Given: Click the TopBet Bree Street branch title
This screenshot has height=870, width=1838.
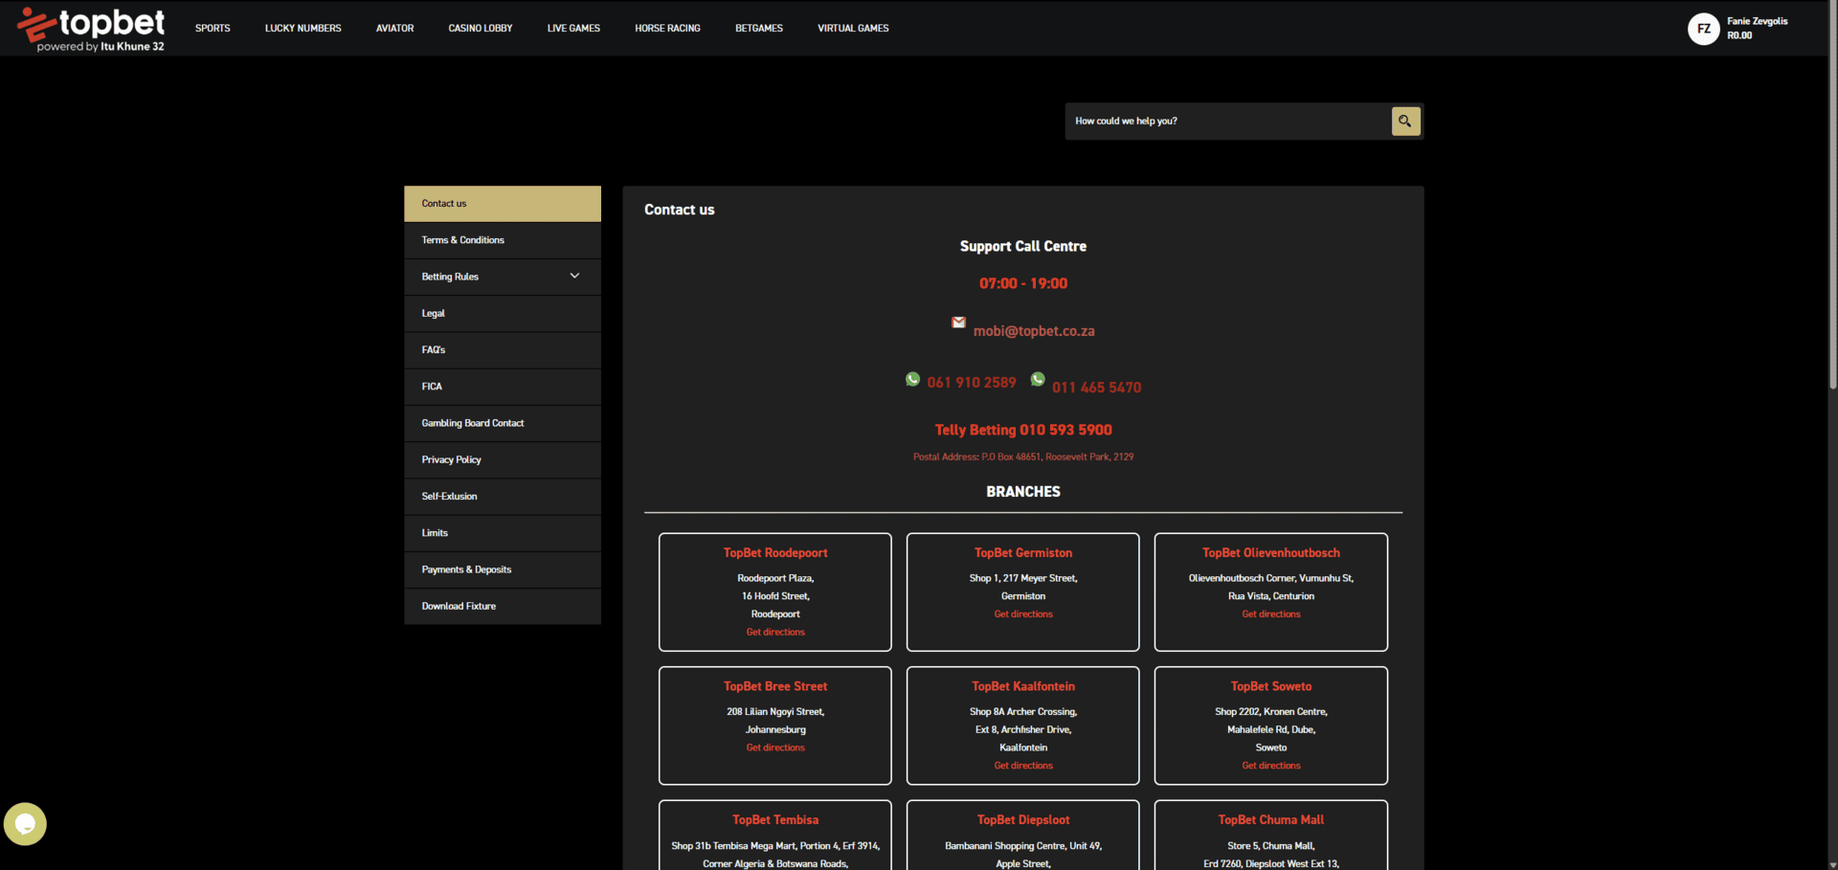Looking at the screenshot, I should [x=775, y=686].
